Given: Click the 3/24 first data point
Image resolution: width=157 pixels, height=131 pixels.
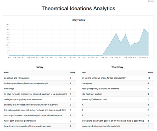Looking at the screenshot, I should pyautogui.click(x=10, y=56).
